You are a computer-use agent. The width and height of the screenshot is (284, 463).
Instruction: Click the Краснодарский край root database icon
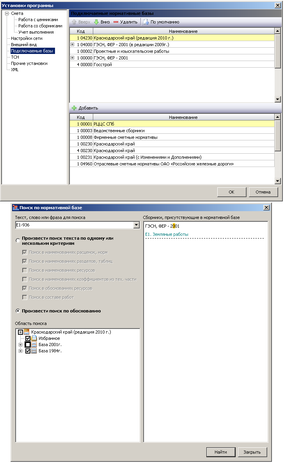click(x=27, y=332)
